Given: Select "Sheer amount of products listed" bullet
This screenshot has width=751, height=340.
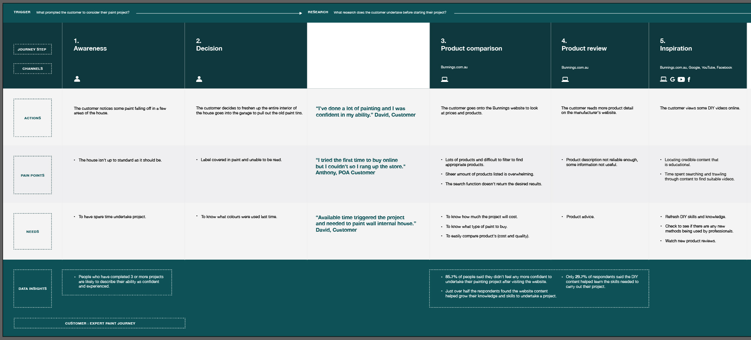Looking at the screenshot, I should click(x=489, y=174).
